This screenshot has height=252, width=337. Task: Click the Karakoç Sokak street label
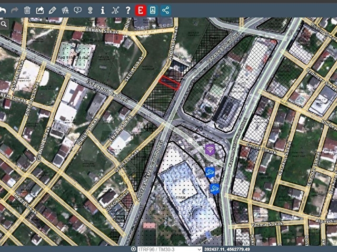pyautogui.click(x=285, y=159)
